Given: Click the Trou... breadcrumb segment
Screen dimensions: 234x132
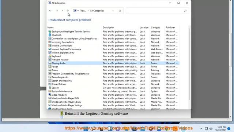Looking at the screenshot, I should 83,11.
